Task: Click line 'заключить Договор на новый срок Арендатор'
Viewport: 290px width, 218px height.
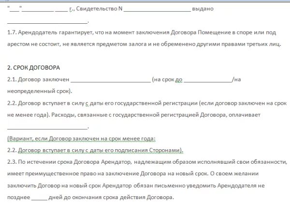Action: pyautogui.click(x=136, y=186)
